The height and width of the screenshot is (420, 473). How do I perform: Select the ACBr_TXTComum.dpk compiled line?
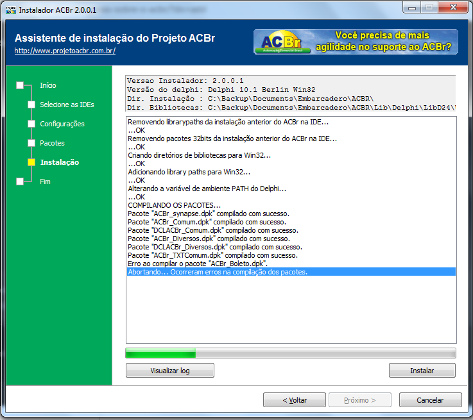[x=291, y=255]
